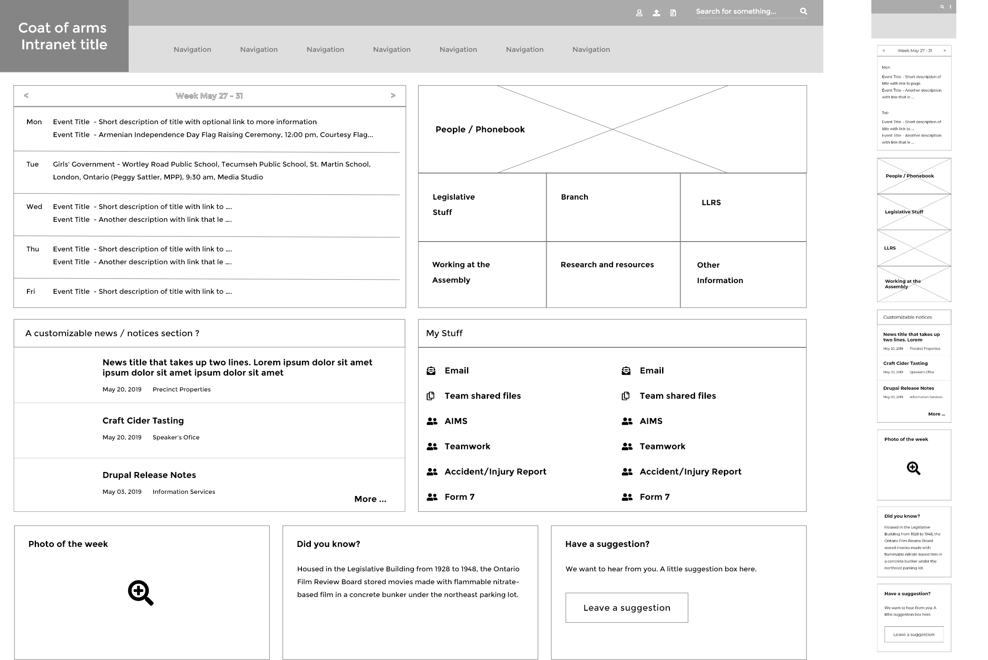Tap the zoom magnifier in the mobile Photo of the week card
The height and width of the screenshot is (660, 988).
pyautogui.click(x=914, y=468)
